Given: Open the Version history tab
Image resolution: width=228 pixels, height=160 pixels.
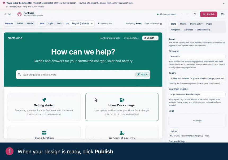Looking at the screenshot, I should coord(204,30).
